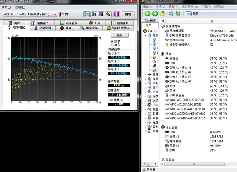The width and height of the screenshot is (237, 172).
Task: Click the users icon in EVEREST toolbar
Action: [178, 13]
